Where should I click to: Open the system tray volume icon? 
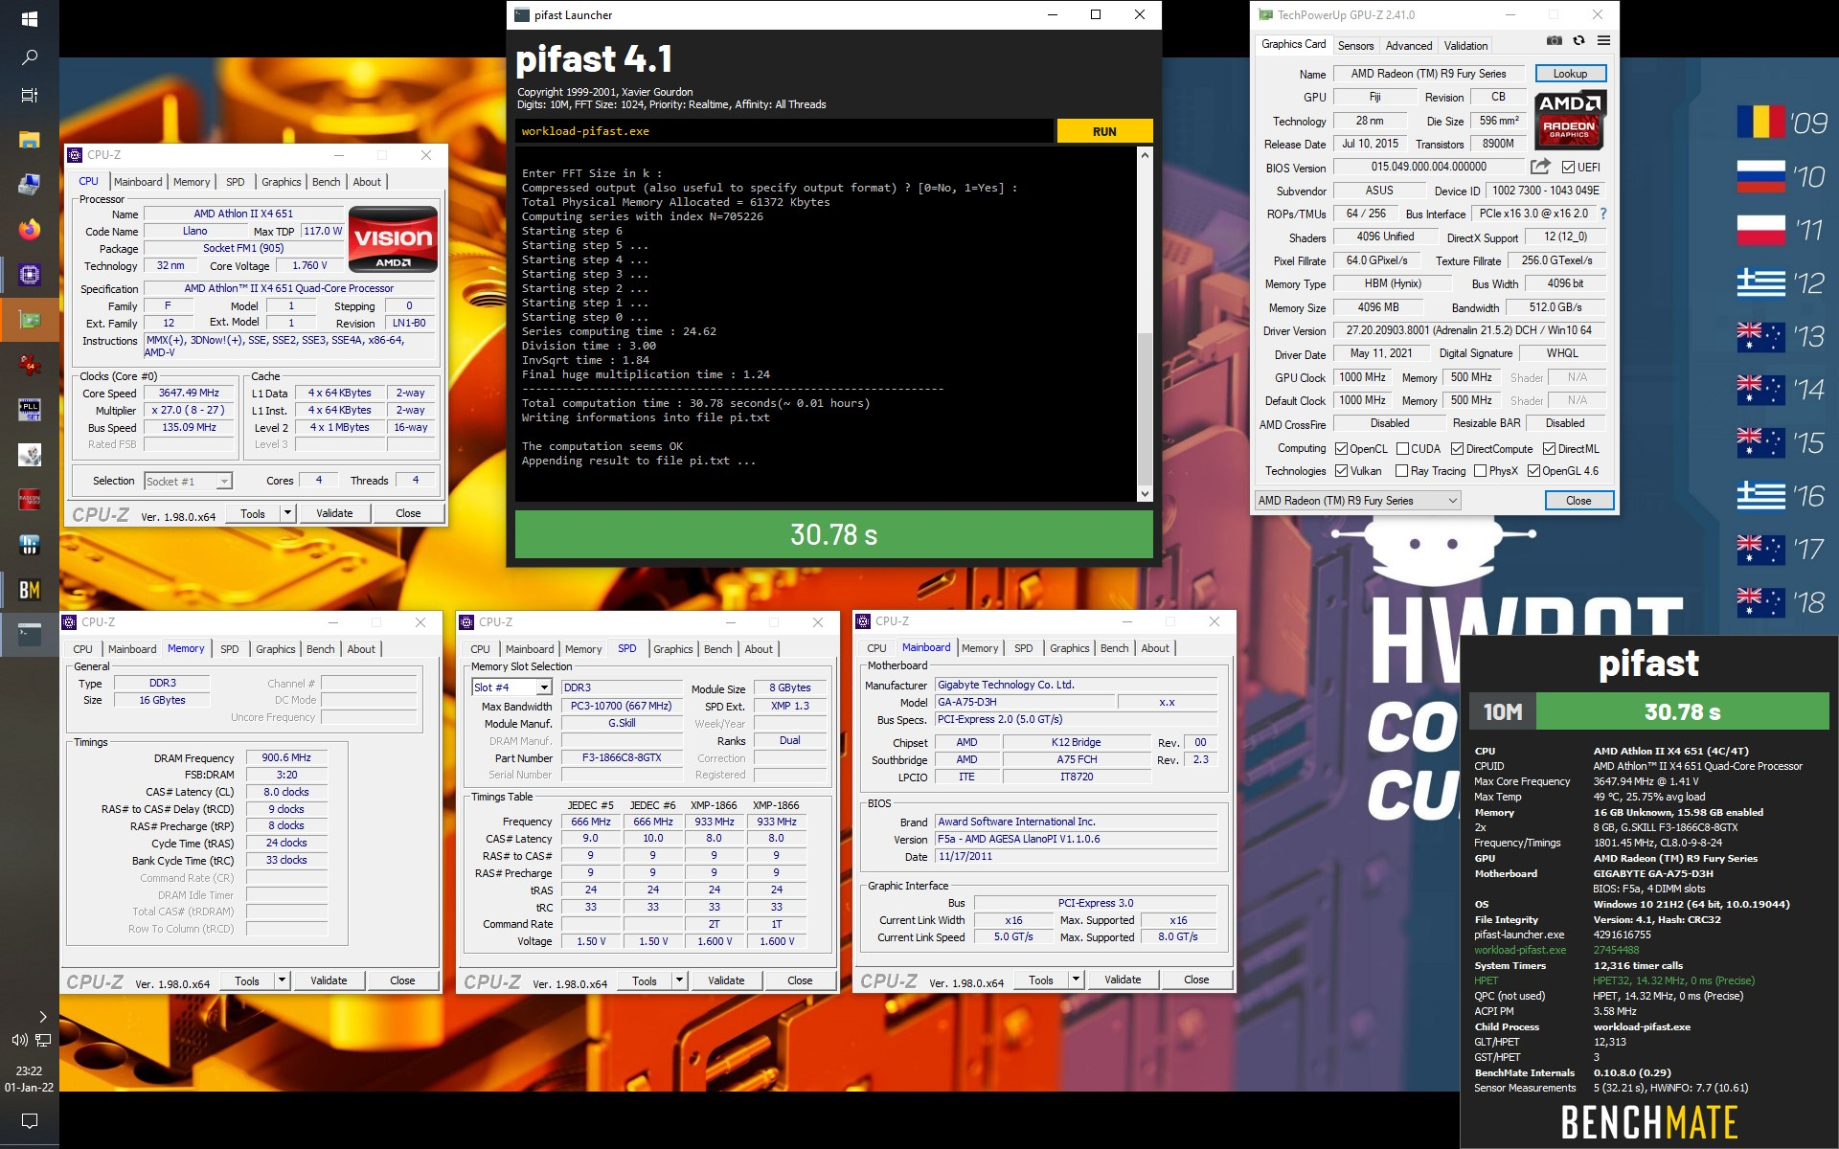click(x=18, y=1040)
